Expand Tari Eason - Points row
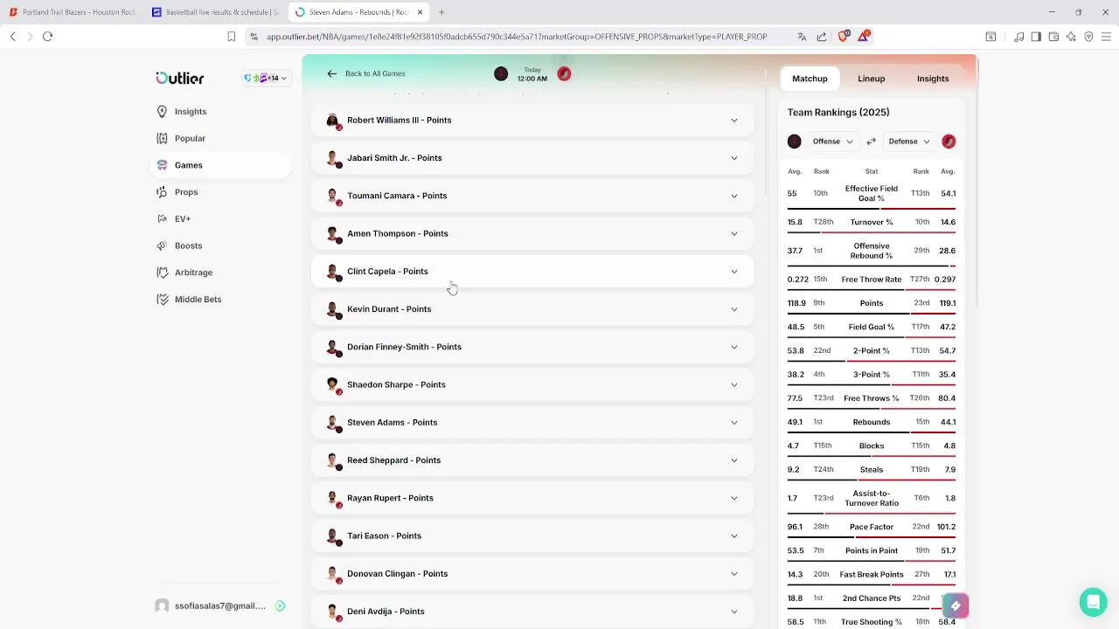This screenshot has width=1119, height=629. (532, 536)
